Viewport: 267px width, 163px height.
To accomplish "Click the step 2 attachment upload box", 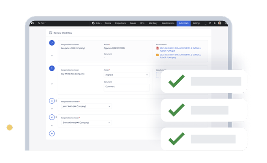I will pyautogui.click(x=158, y=75).
